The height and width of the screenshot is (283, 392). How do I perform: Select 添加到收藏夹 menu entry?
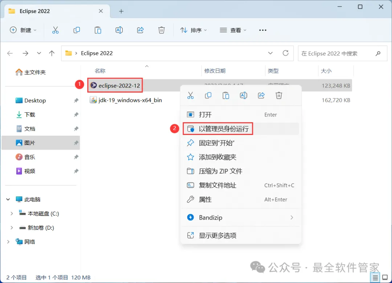click(x=241, y=157)
